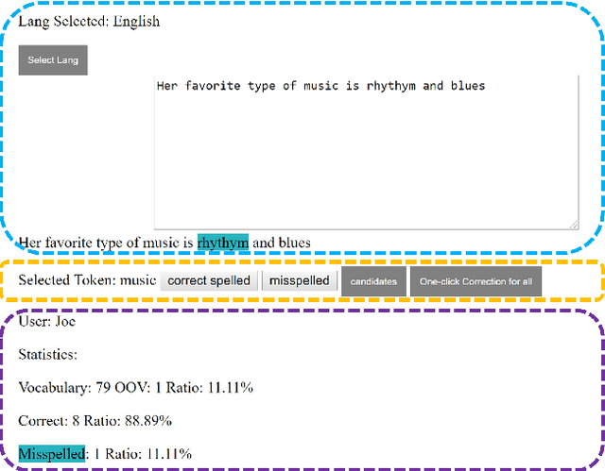Click the 'Selected Token: music' label

(87, 281)
